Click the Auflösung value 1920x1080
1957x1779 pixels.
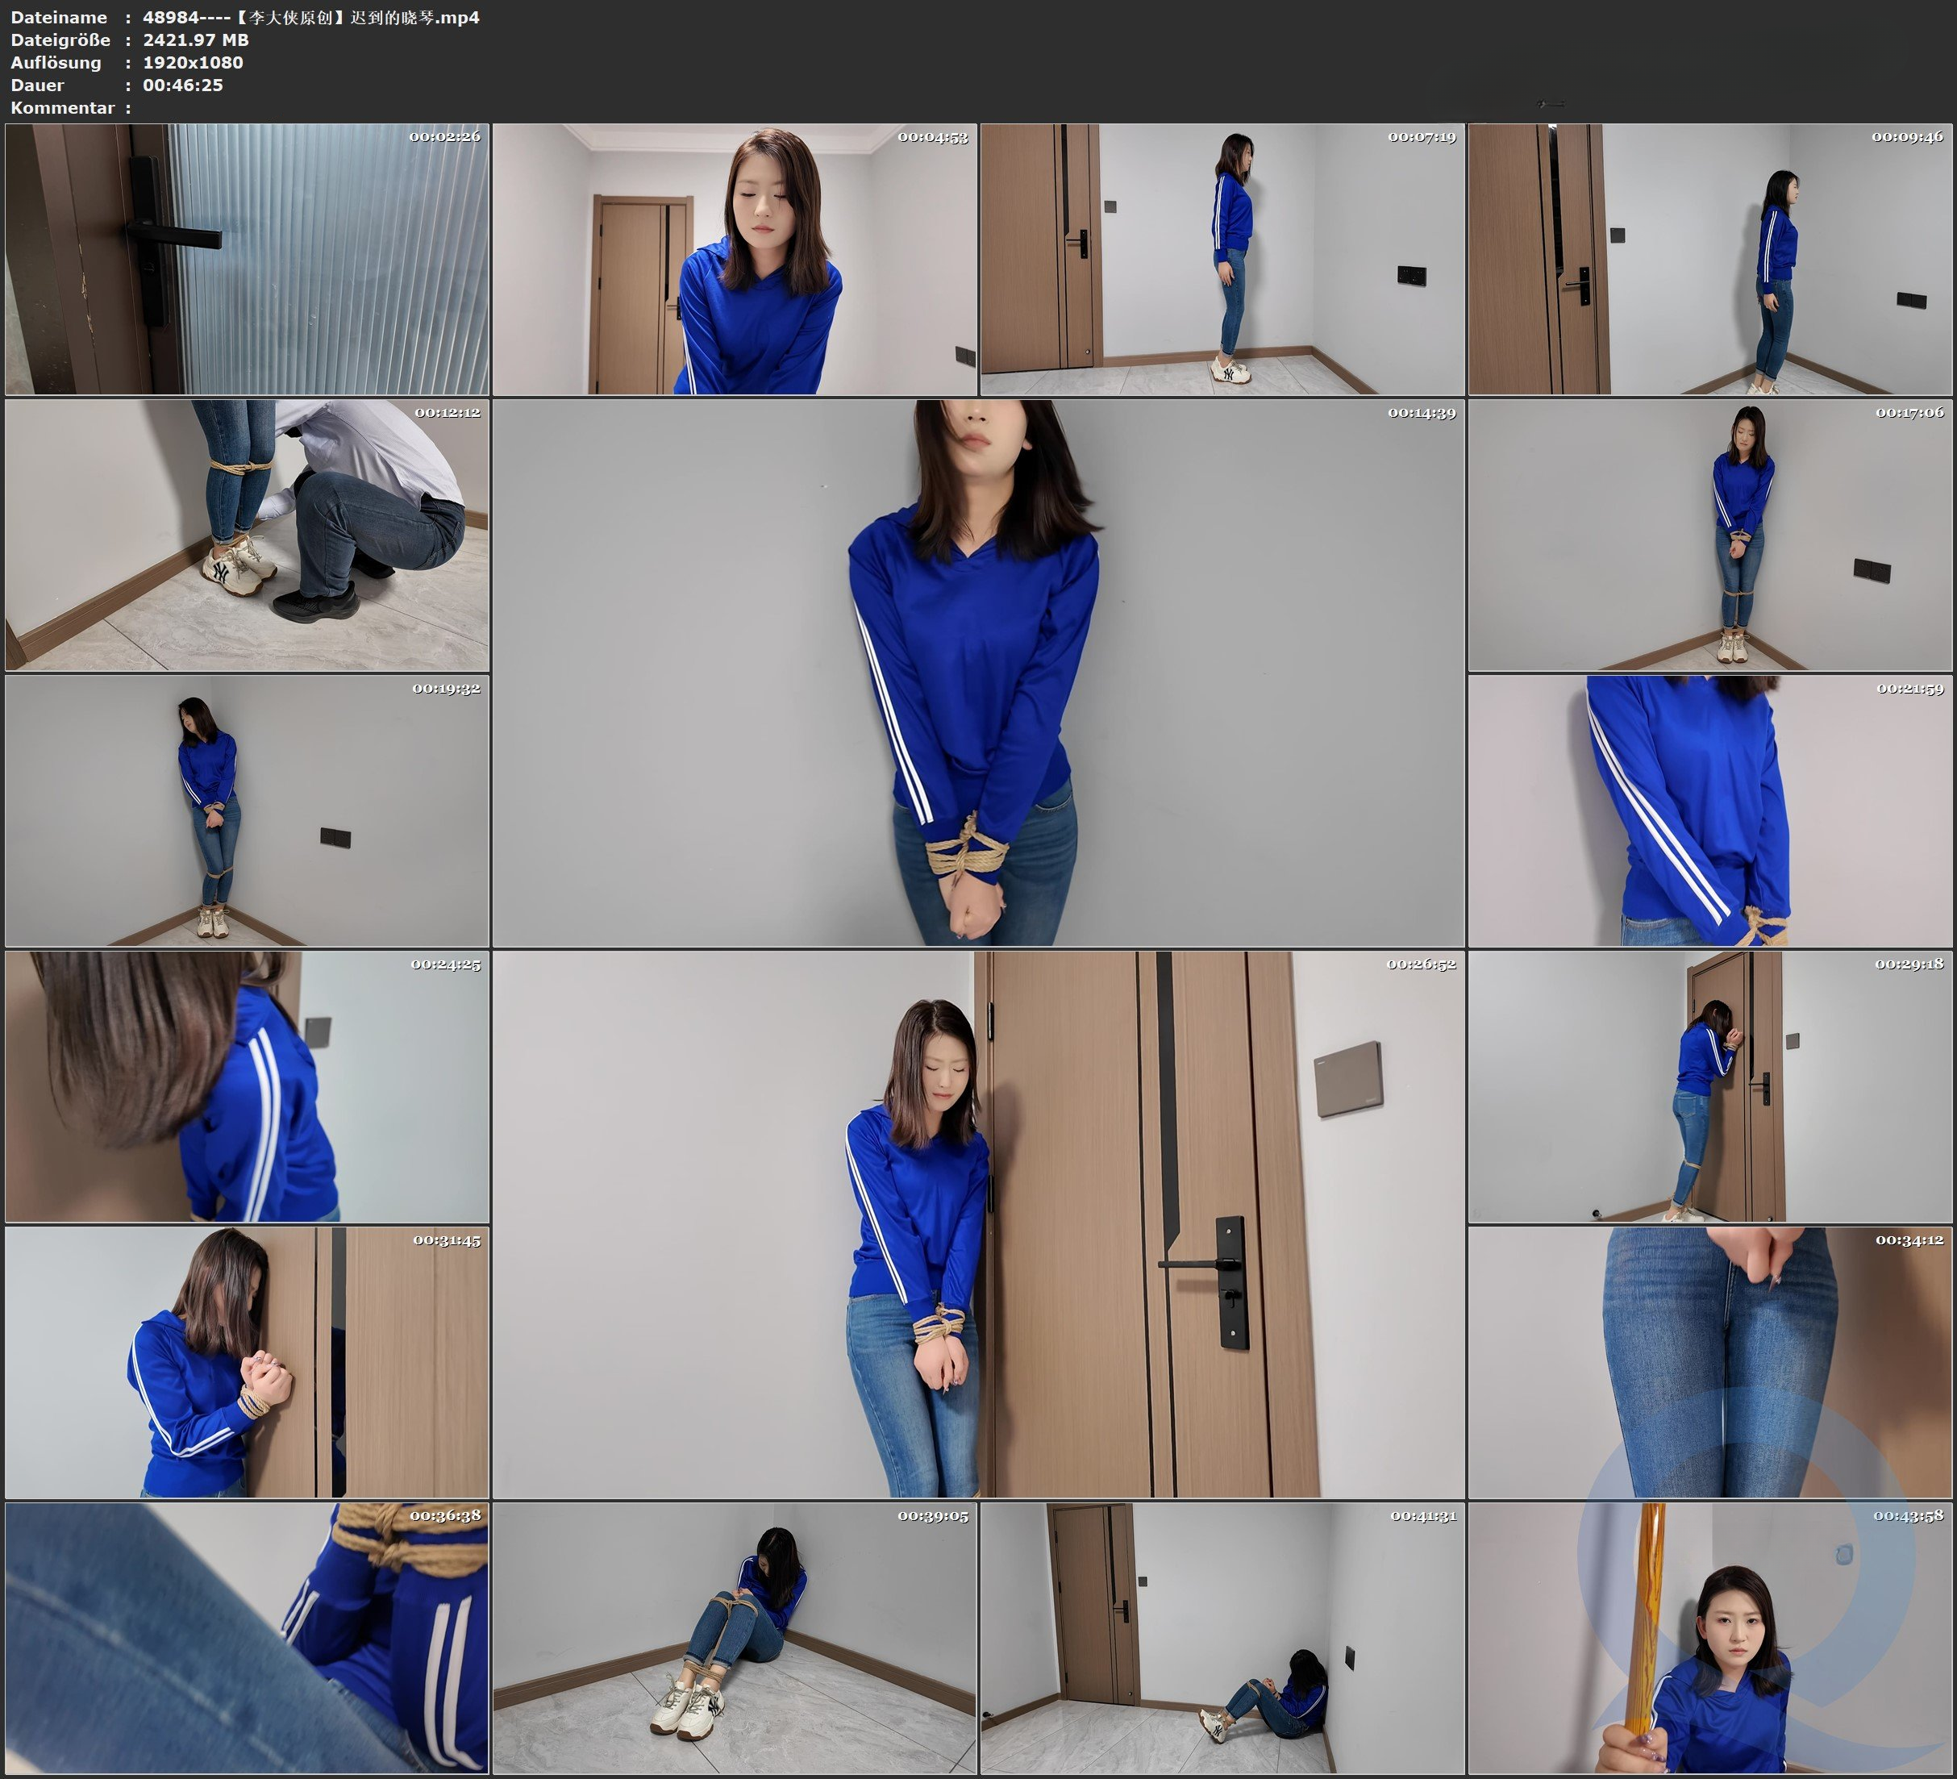point(192,62)
